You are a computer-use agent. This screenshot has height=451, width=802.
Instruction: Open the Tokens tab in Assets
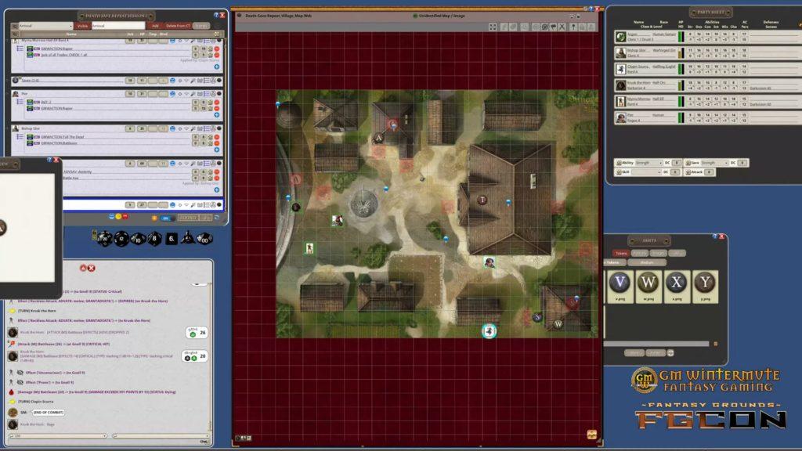click(621, 253)
